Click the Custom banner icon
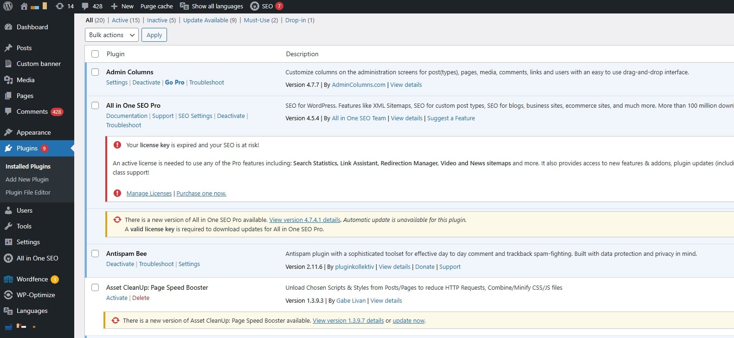The image size is (734, 338). point(8,64)
